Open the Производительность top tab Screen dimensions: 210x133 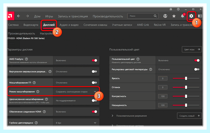click(x=108, y=16)
